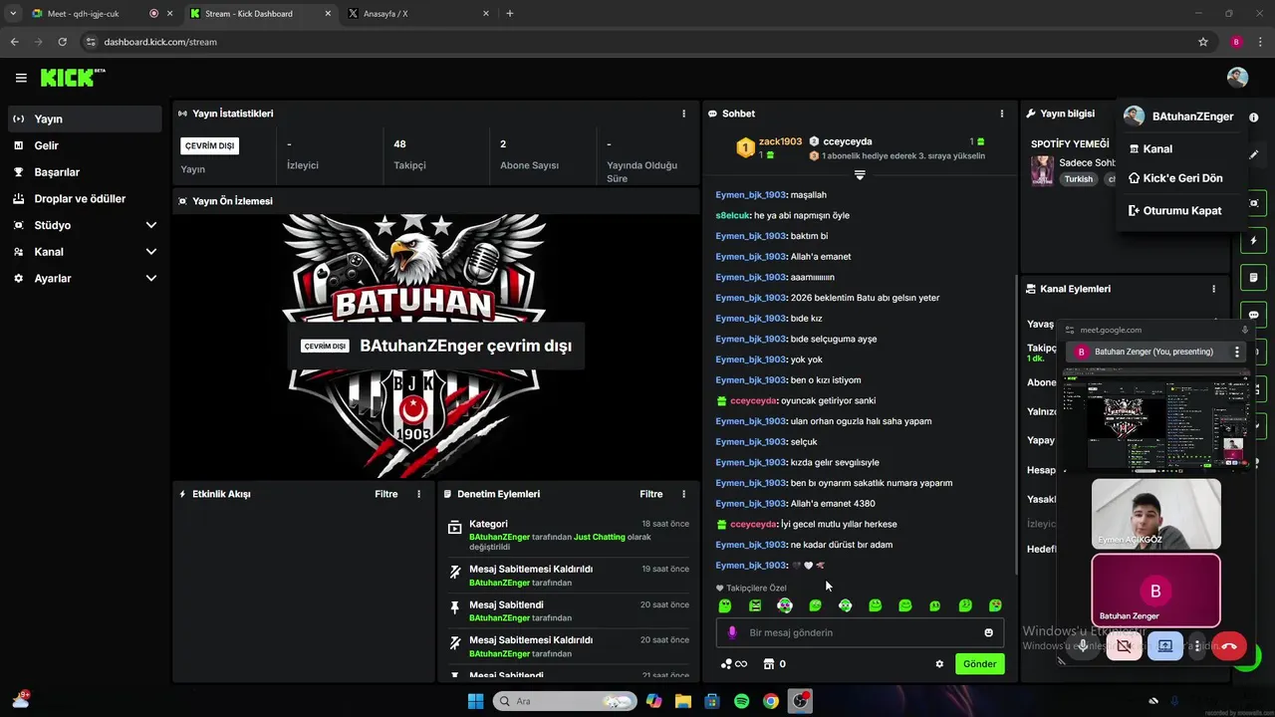Click the green Gönder send button

[x=979, y=664]
